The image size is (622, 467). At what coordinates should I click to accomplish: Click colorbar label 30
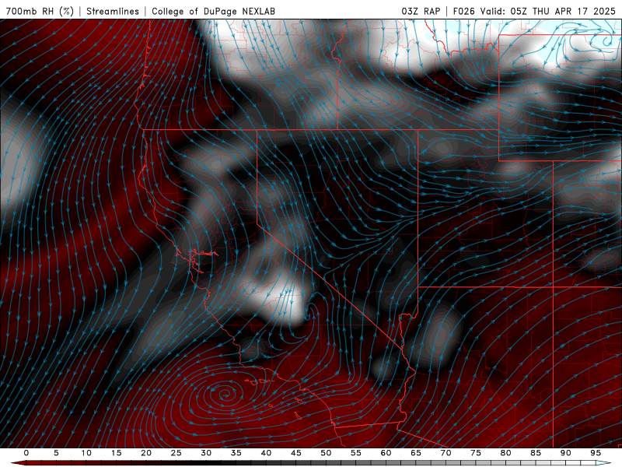click(x=206, y=453)
